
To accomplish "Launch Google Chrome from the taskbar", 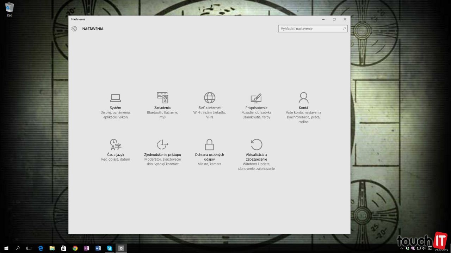I will (x=75, y=248).
